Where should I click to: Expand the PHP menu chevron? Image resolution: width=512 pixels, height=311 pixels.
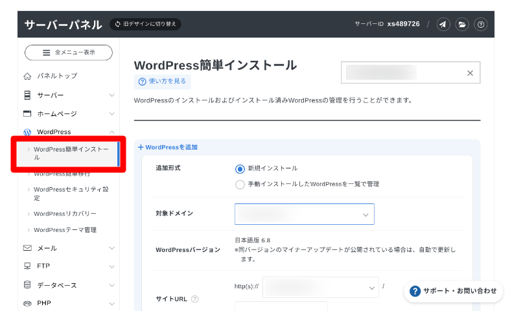[111, 303]
